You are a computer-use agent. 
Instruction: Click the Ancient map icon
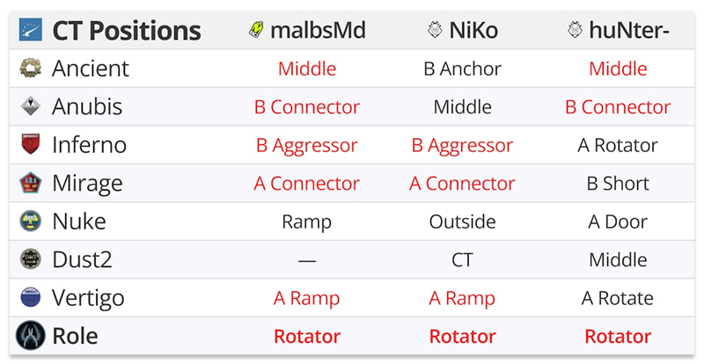tap(30, 69)
